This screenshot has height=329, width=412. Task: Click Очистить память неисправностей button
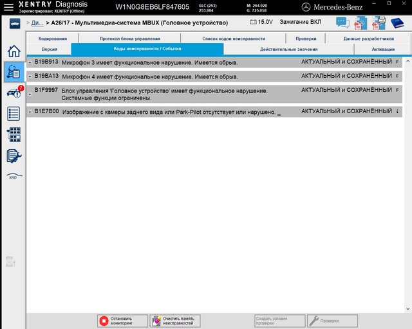(175, 321)
